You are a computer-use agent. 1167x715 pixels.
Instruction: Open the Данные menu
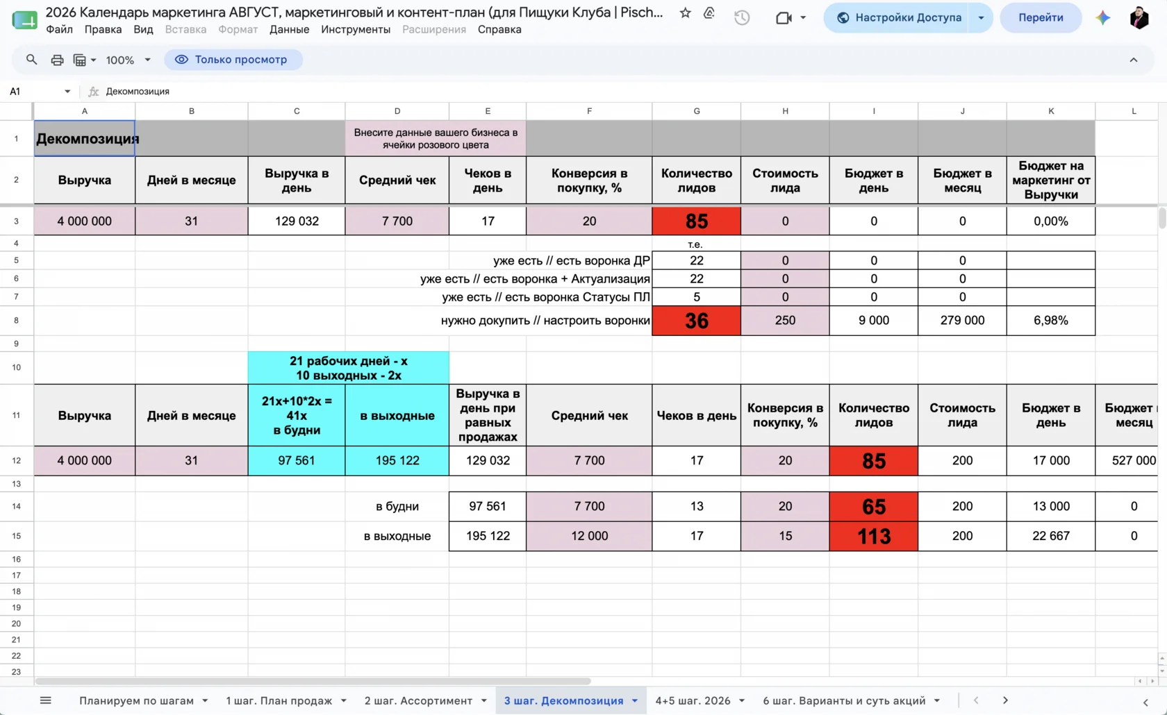tap(289, 29)
